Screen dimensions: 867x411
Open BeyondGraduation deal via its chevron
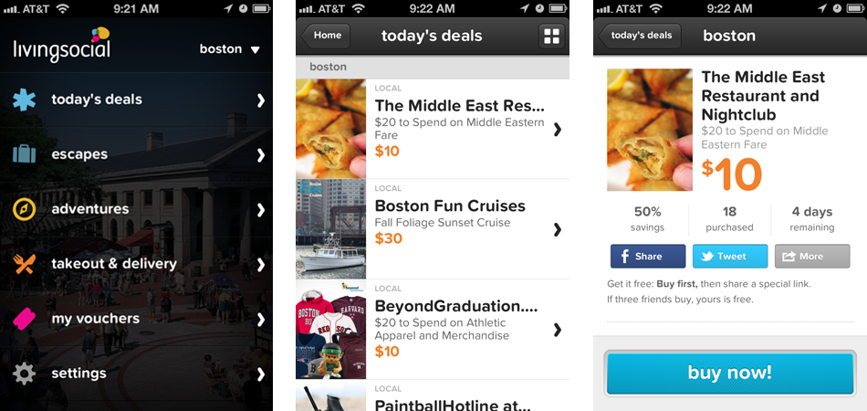pos(558,330)
